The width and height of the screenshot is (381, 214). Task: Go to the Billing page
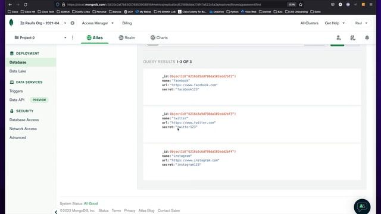[x=127, y=23]
